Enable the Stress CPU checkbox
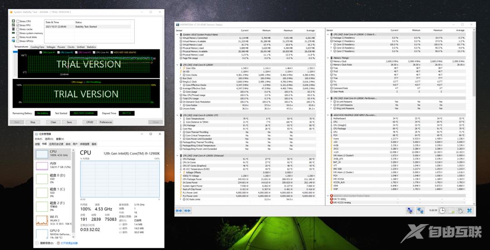490x250 pixels. (18, 21)
